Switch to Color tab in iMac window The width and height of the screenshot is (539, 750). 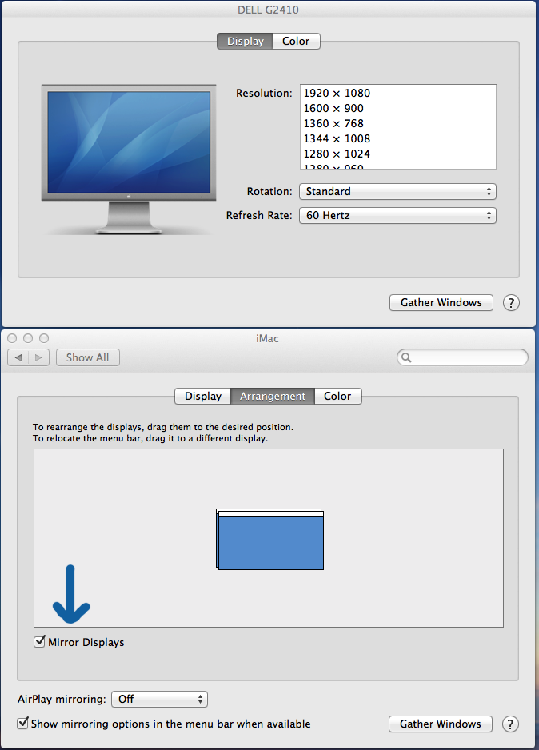337,396
